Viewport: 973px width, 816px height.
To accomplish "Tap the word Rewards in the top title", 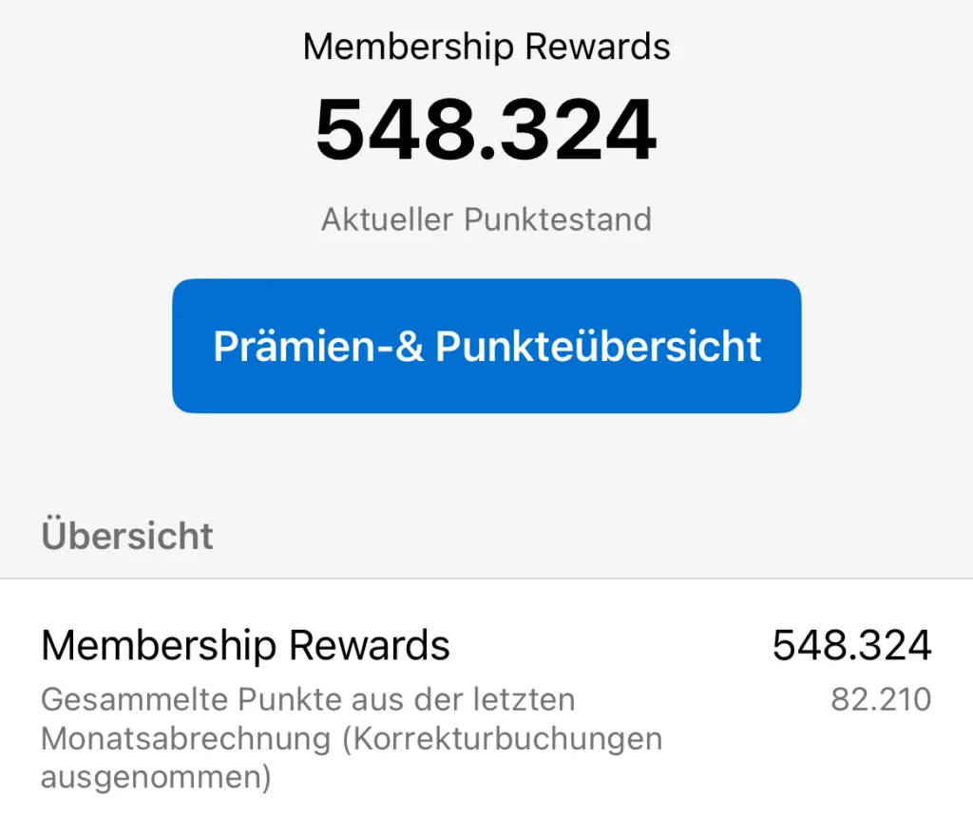I will click(598, 47).
